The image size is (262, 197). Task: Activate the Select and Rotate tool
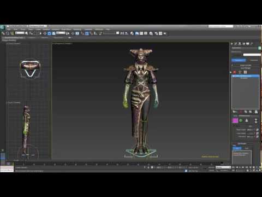tap(49, 33)
